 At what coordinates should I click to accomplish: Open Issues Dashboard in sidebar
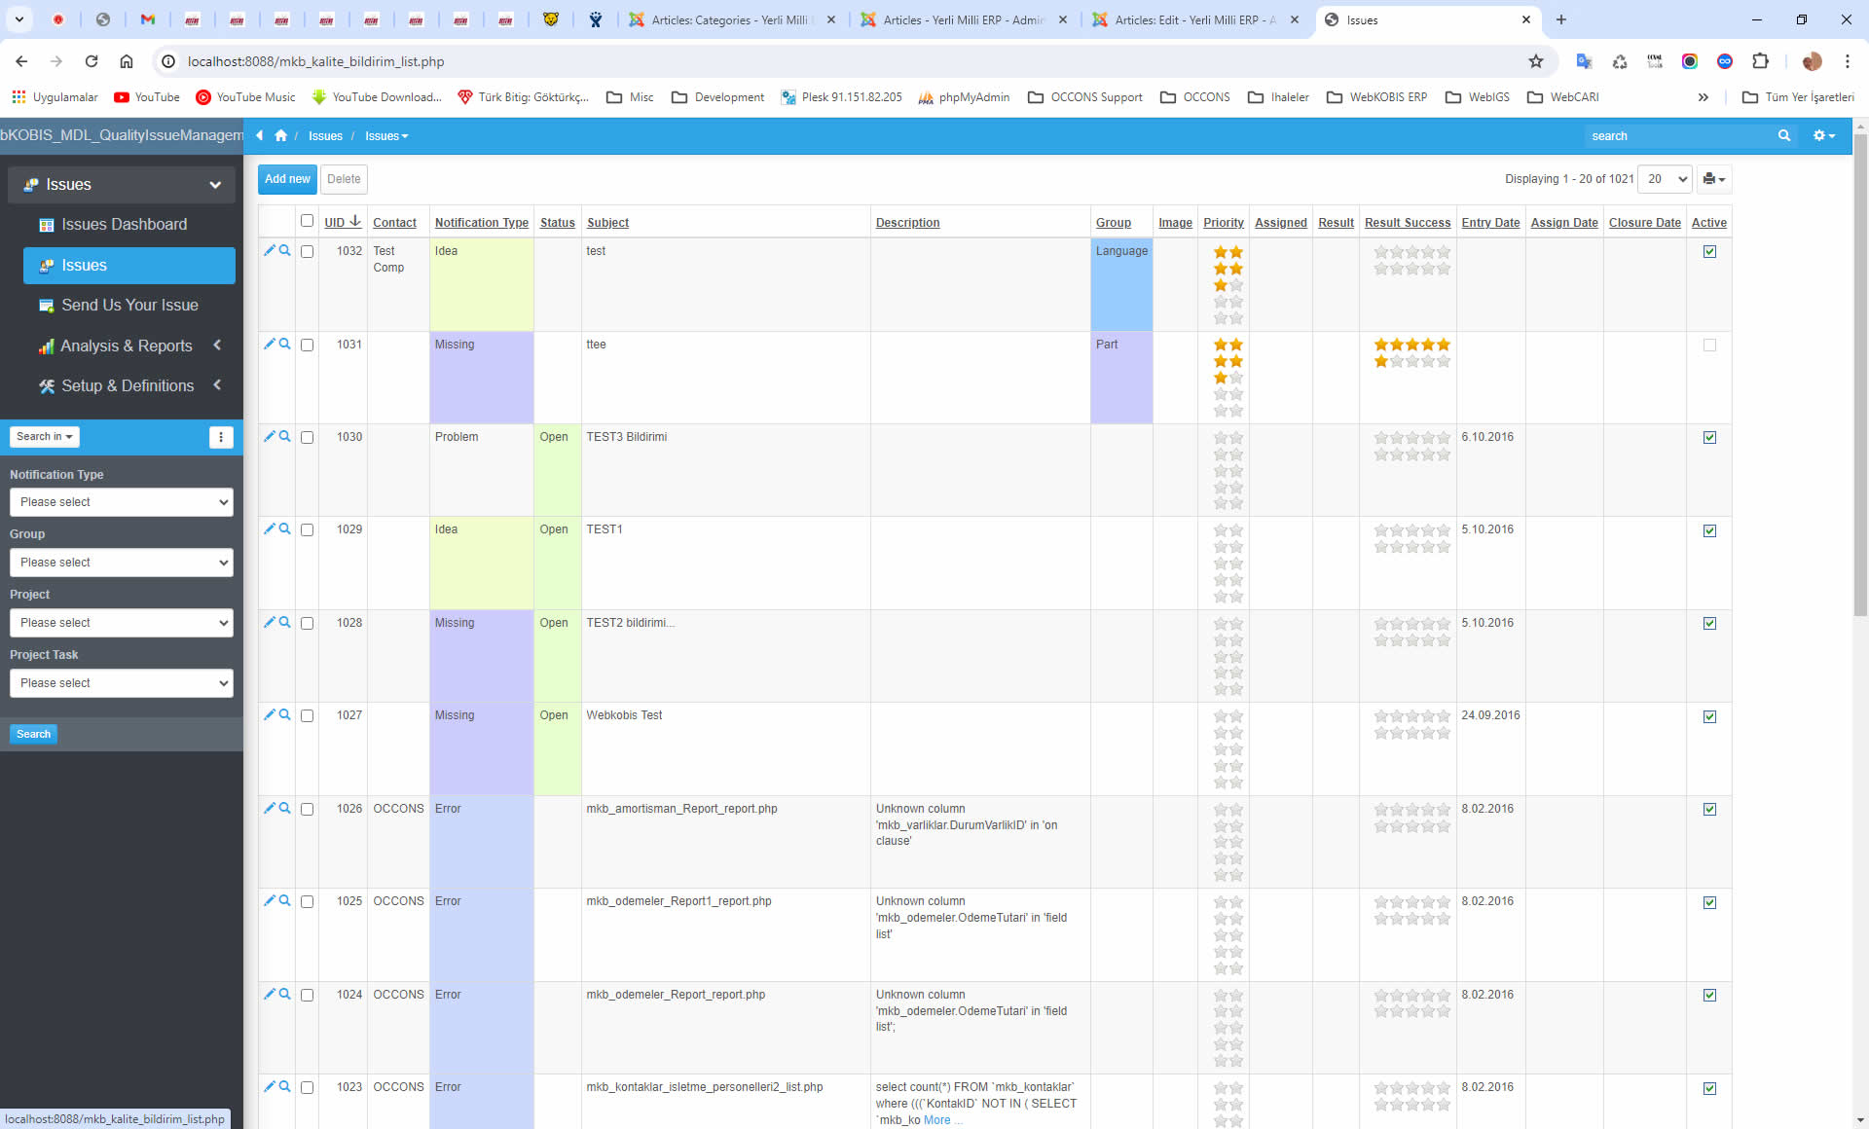point(129,225)
